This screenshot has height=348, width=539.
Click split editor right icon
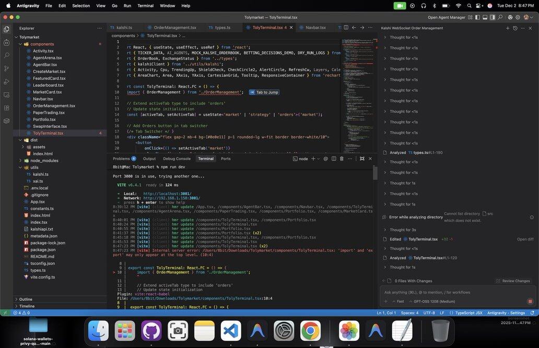coord(346,28)
